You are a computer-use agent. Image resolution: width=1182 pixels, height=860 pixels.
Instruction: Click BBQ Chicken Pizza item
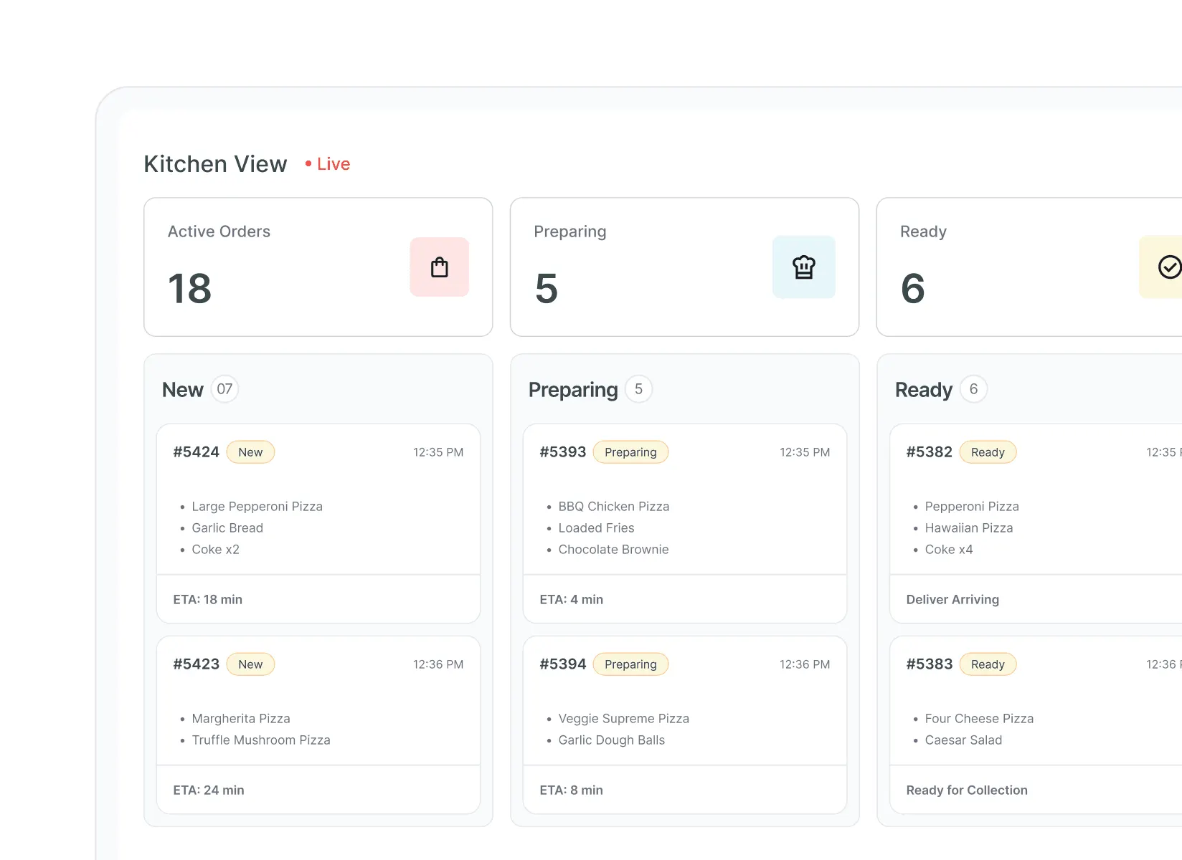614,507
